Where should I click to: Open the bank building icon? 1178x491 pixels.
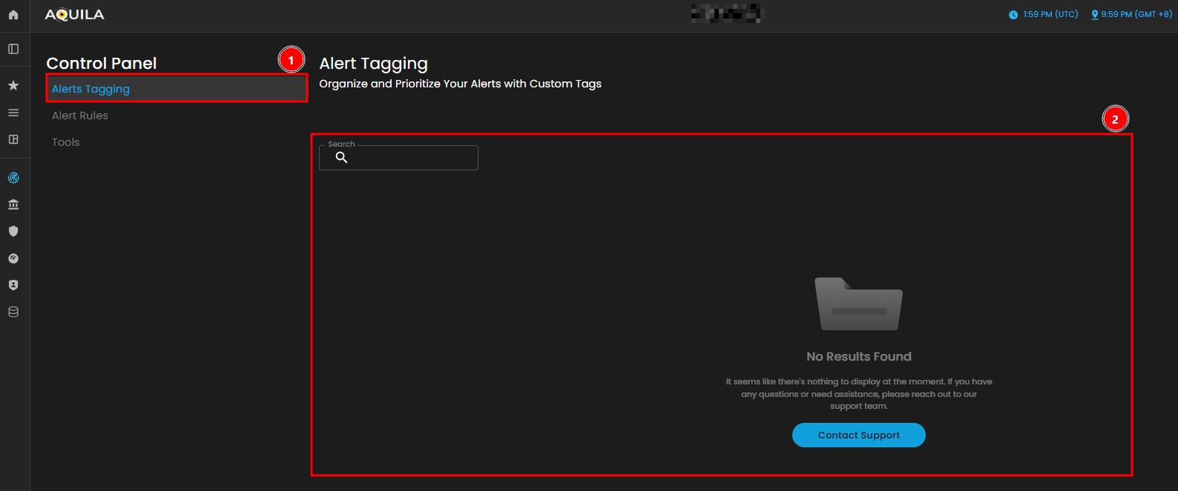click(13, 204)
